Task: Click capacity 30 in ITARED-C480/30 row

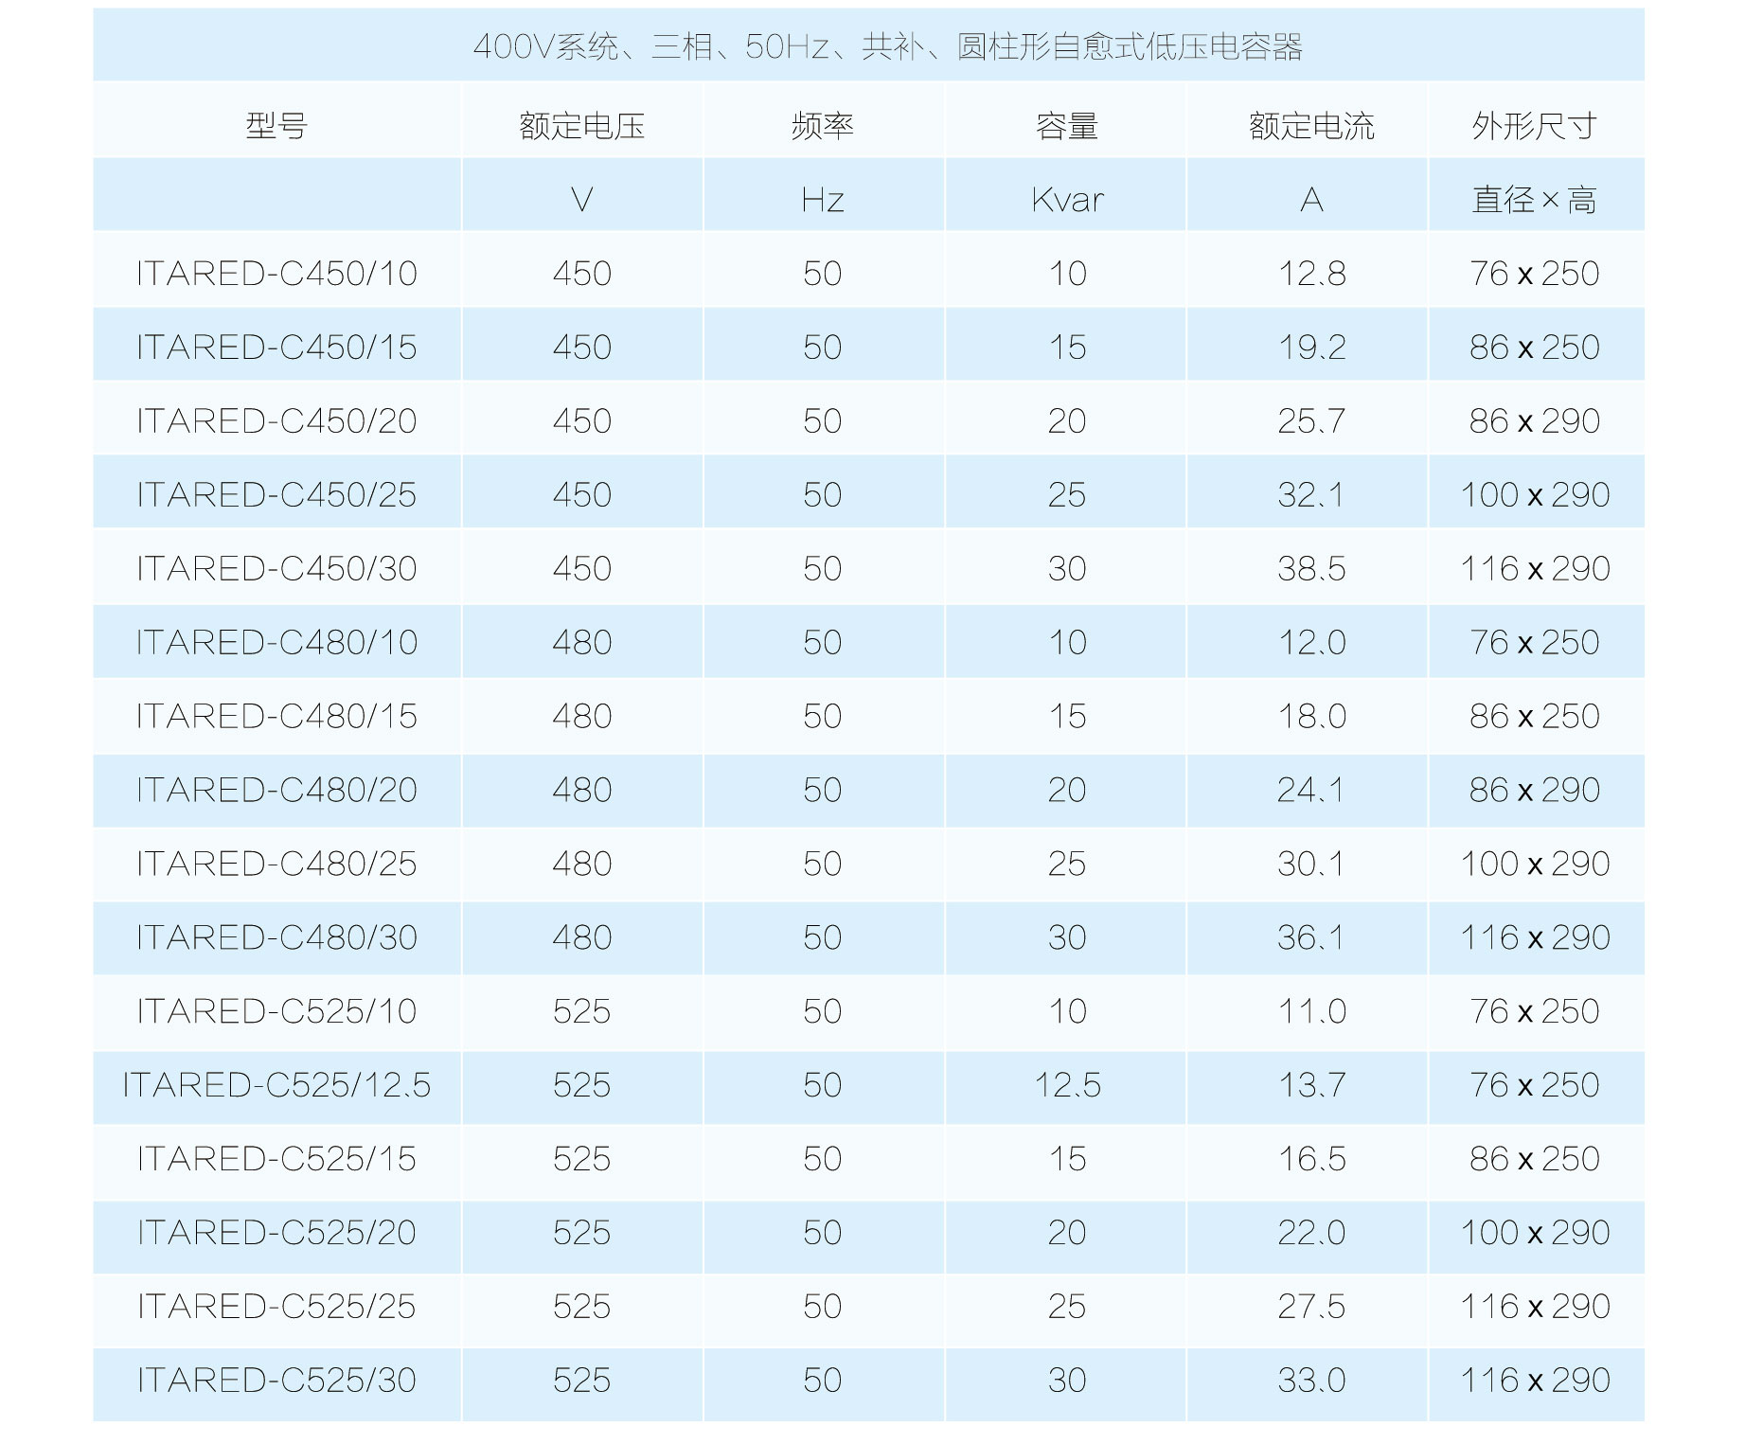Action: 1067,938
